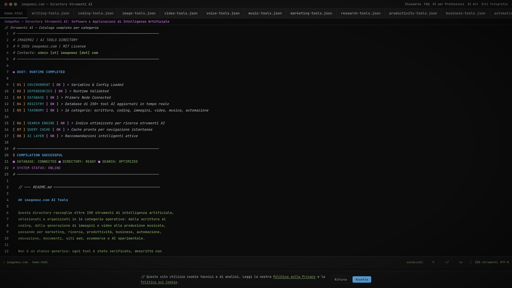This screenshot has height=288, width=512.
Task: Open the productivity-tools.json tab
Action: (413, 13)
